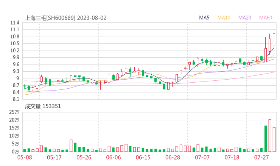Click the 10万 volume axis label

pos(14,136)
